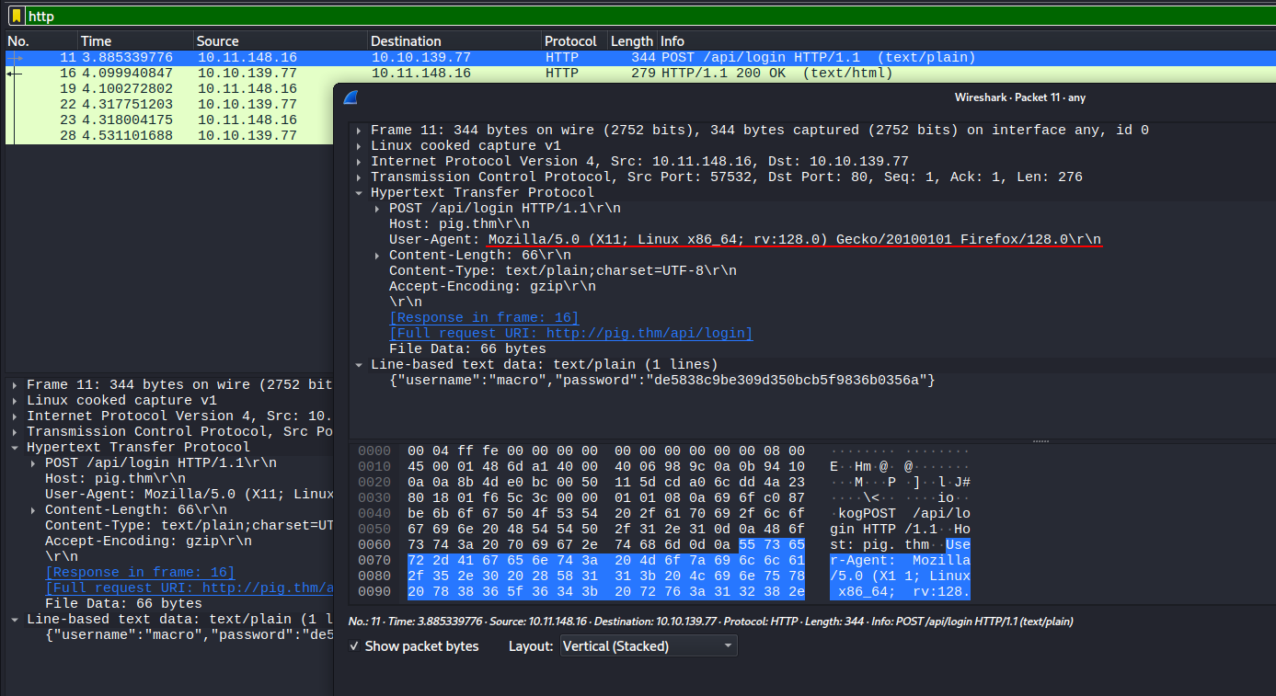Click the Wireshark fin icon in dialog title
This screenshot has width=1276, height=696.
(350, 98)
